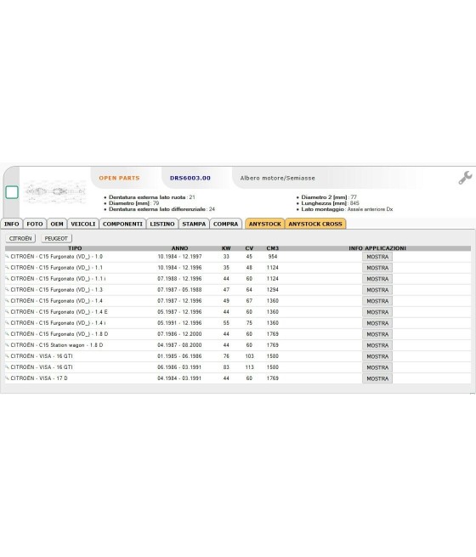Image resolution: width=476 pixels, height=557 pixels.
Task: Click MOSTRA for VISA 16 GTI 76 kW
Action: pyautogui.click(x=377, y=356)
